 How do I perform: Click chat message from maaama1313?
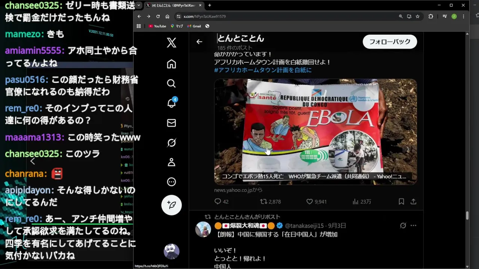[73, 137]
